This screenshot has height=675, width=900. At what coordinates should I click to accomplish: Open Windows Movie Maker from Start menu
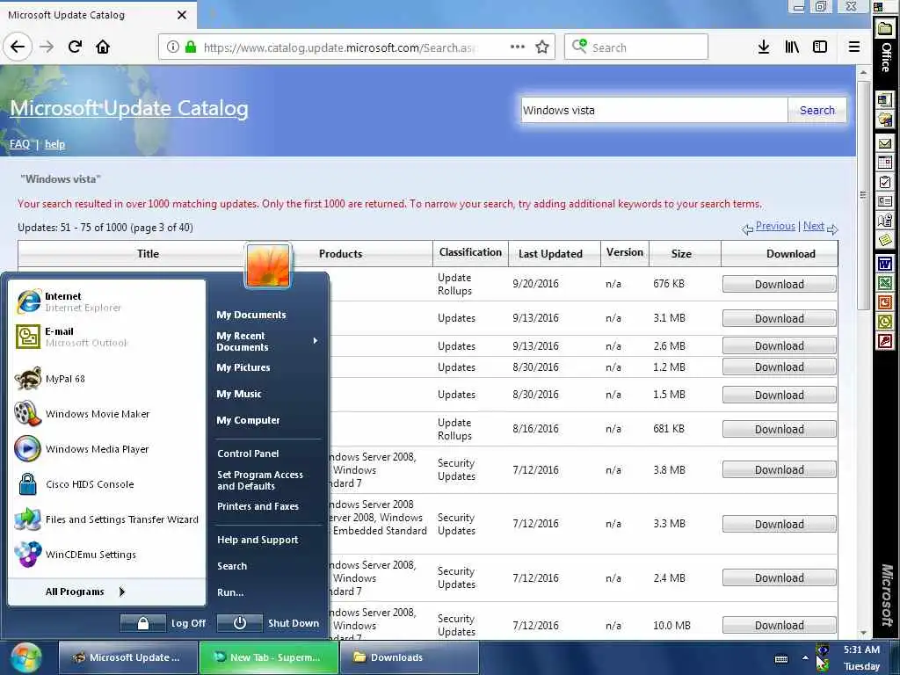click(x=107, y=414)
